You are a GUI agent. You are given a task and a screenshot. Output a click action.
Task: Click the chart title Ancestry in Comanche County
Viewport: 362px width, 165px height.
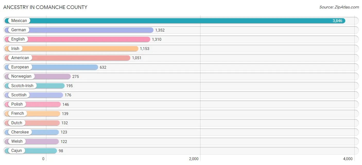pos(45,7)
